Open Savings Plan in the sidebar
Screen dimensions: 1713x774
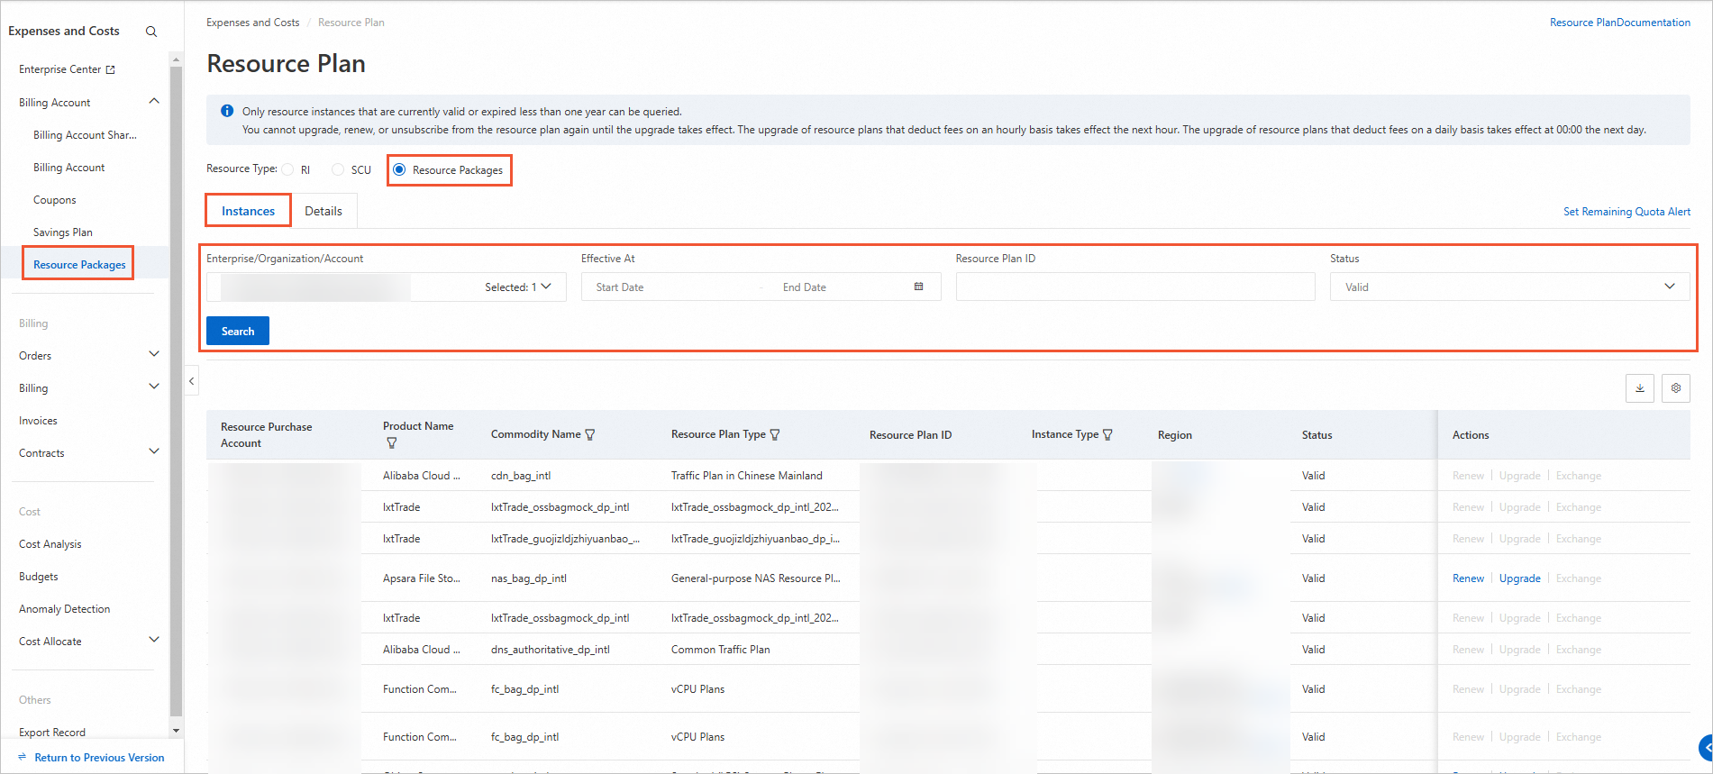click(63, 232)
